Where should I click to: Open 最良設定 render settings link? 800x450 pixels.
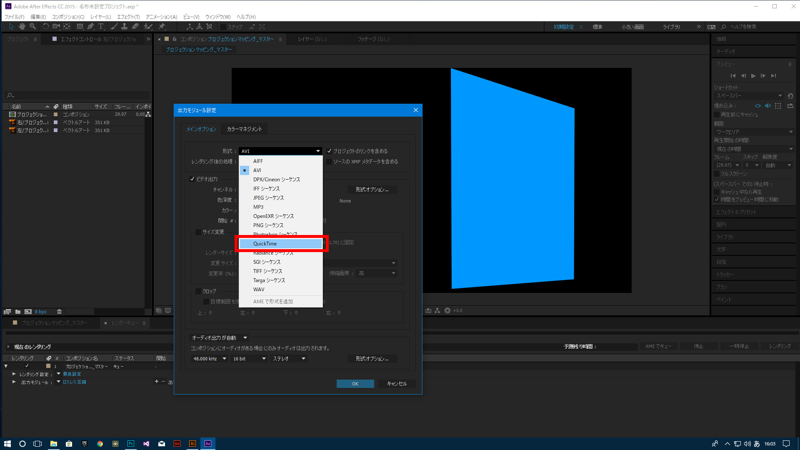click(x=72, y=374)
